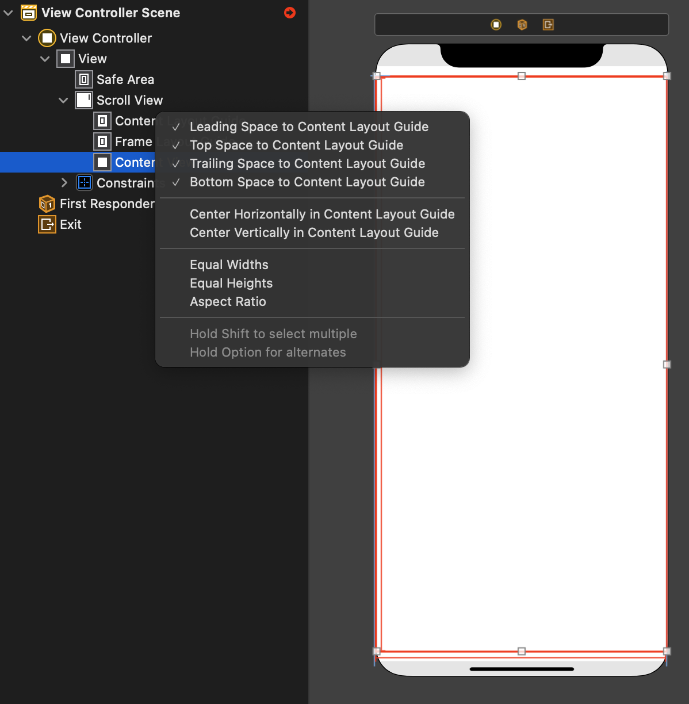The height and width of the screenshot is (704, 689).
Task: Choose Center Horizontally in Content Layout Guide
Action: (x=312, y=214)
